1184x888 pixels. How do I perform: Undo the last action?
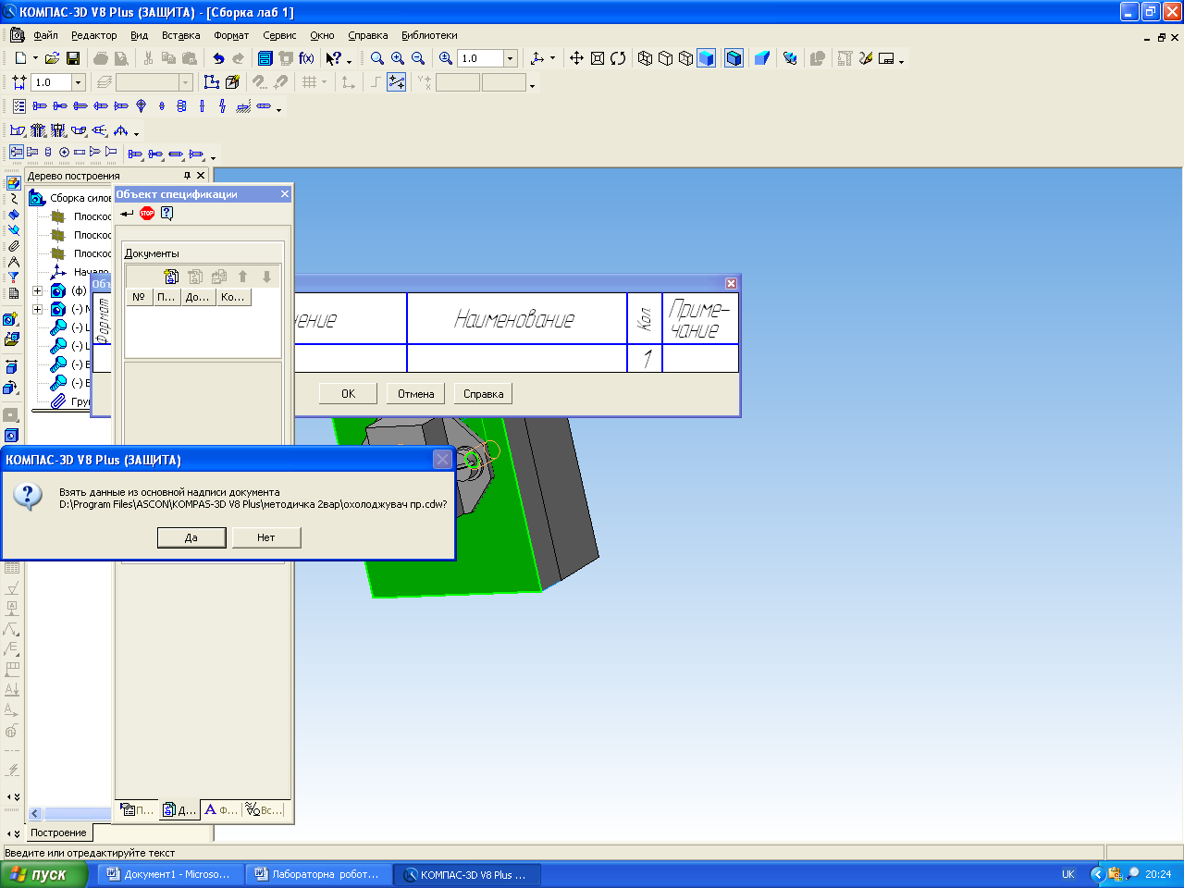point(218,58)
